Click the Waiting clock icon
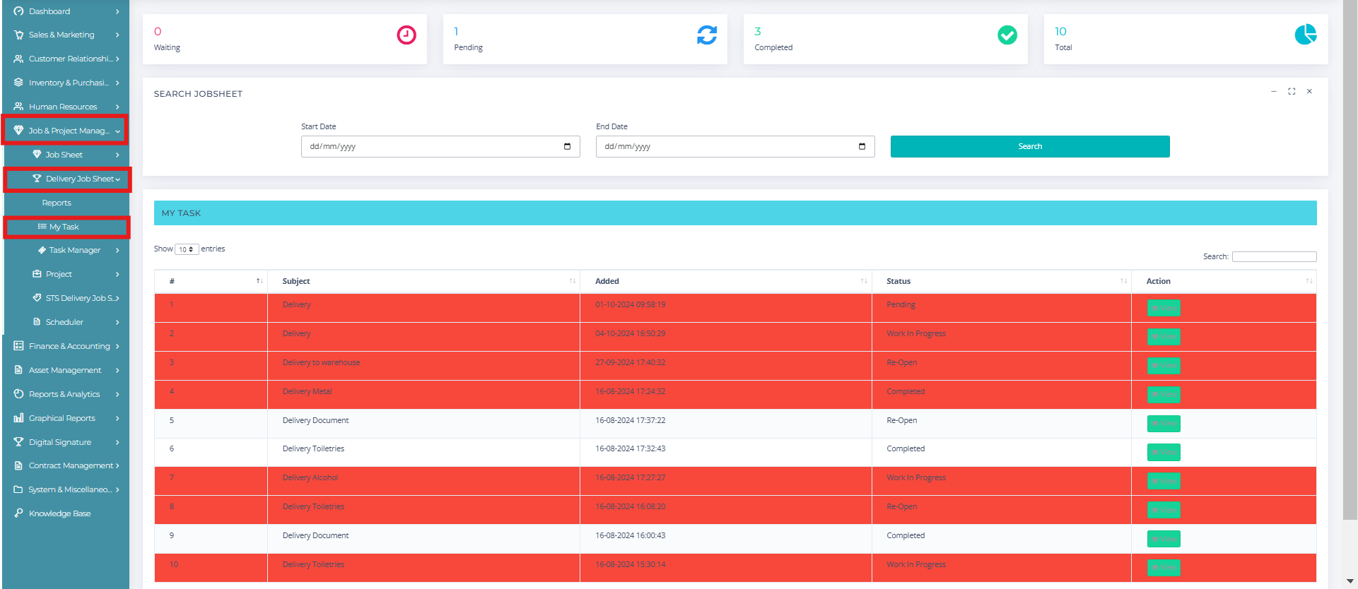1358x589 pixels. click(x=406, y=35)
